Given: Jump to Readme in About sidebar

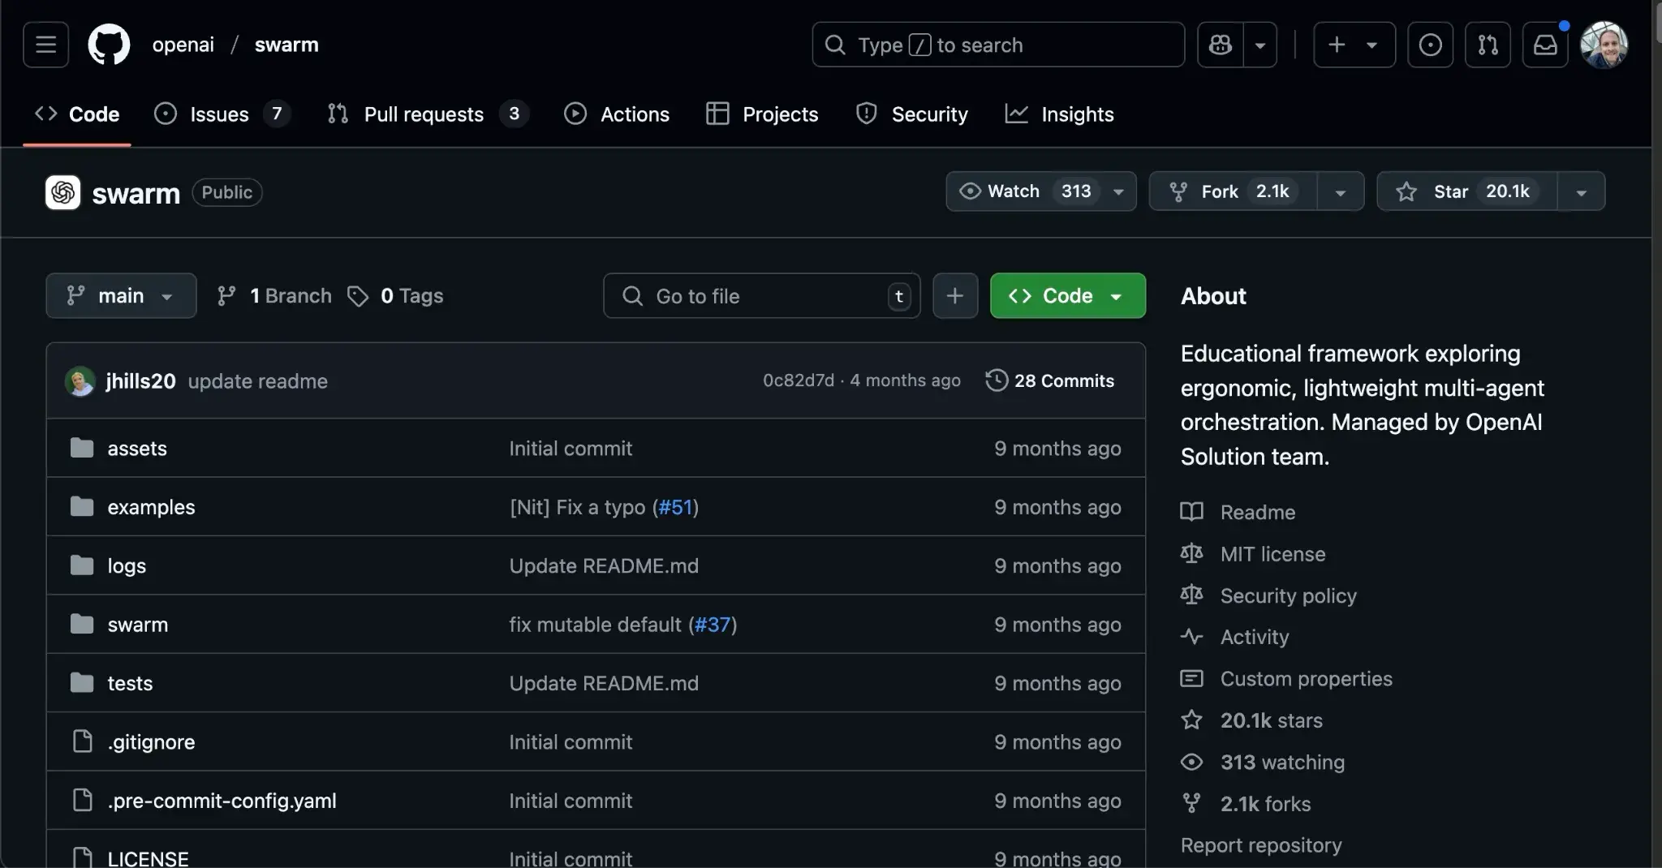Looking at the screenshot, I should pyautogui.click(x=1238, y=512).
